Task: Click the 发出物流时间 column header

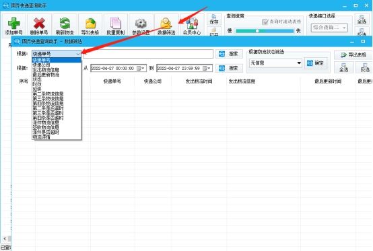Action: (x=199, y=81)
